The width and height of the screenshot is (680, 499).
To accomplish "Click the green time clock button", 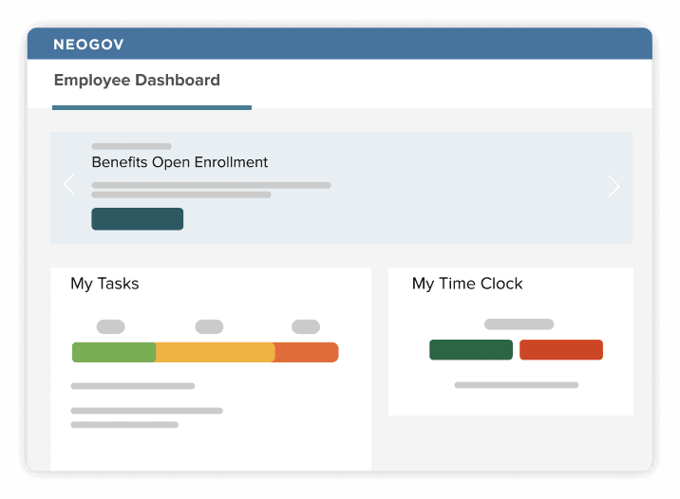I will (x=471, y=349).
